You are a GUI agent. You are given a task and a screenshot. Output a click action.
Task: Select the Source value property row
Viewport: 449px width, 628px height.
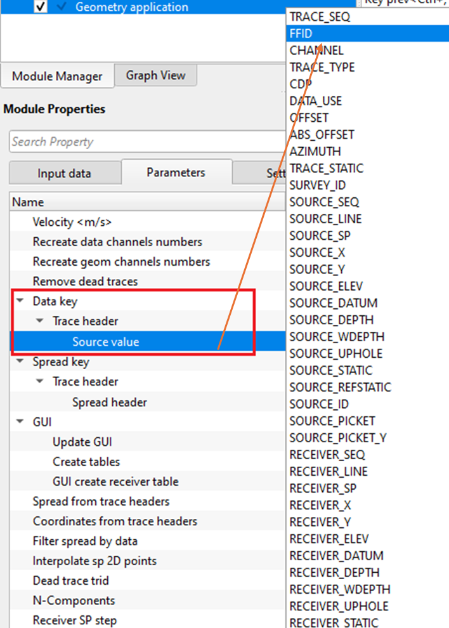coord(105,342)
